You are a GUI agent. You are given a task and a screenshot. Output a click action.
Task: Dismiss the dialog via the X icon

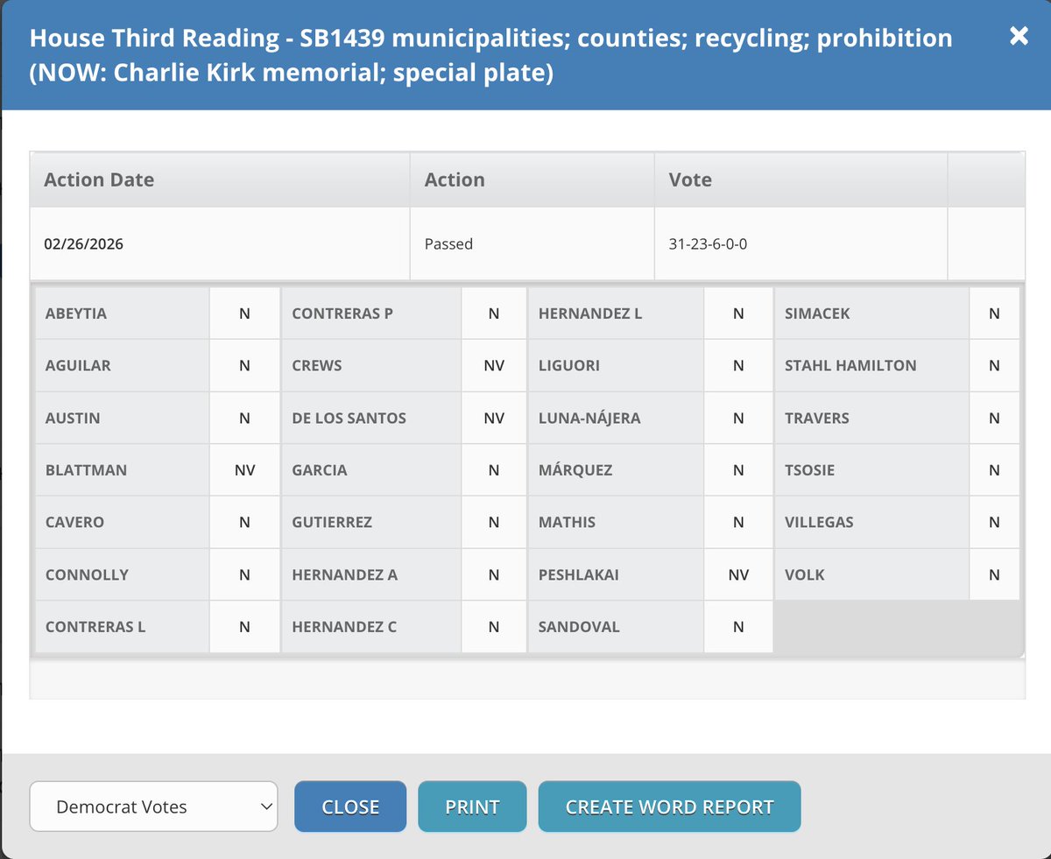coord(1019,37)
